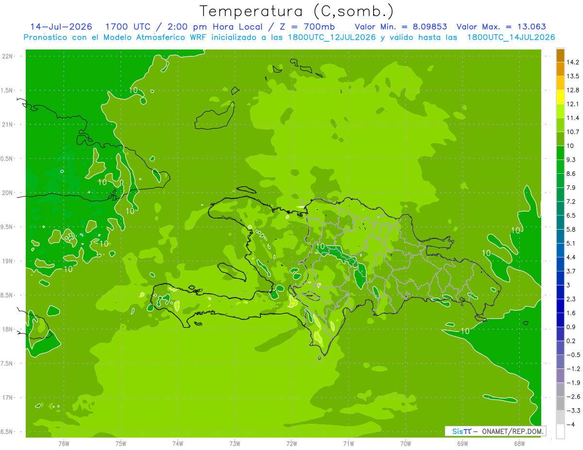This screenshot has height=450, width=583.
Task: Click the '19N' latitude axis label
Action: coord(7,261)
